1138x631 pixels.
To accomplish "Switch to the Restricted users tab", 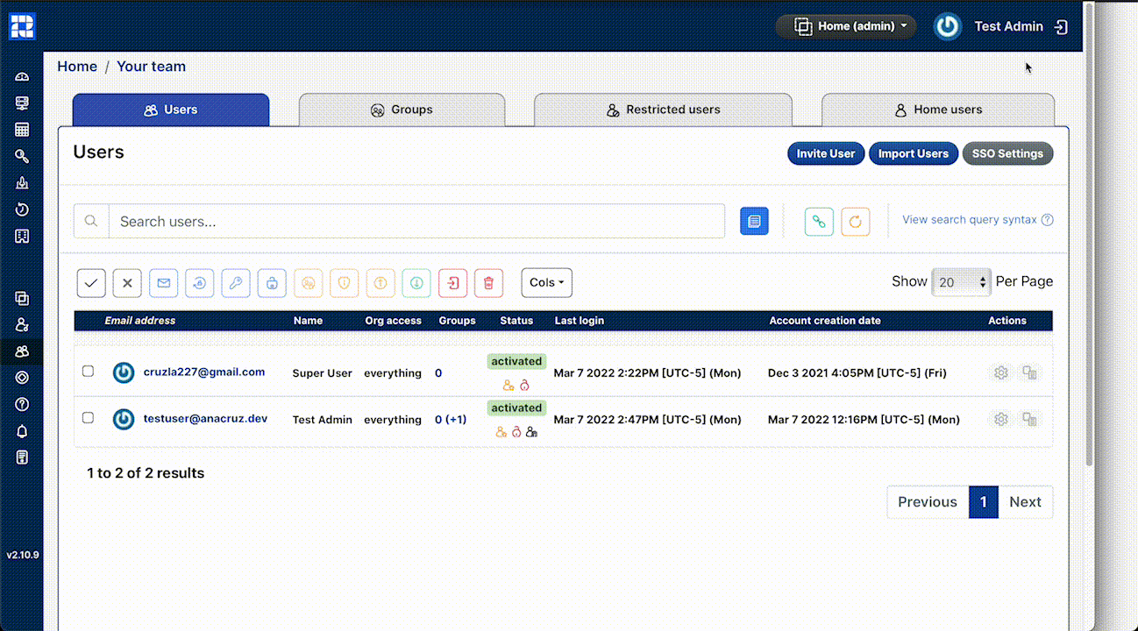I will pyautogui.click(x=663, y=110).
